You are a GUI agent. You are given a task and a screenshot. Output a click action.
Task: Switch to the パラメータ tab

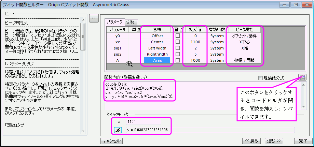click(x=114, y=21)
